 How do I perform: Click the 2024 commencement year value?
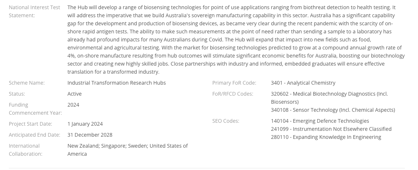point(73,105)
